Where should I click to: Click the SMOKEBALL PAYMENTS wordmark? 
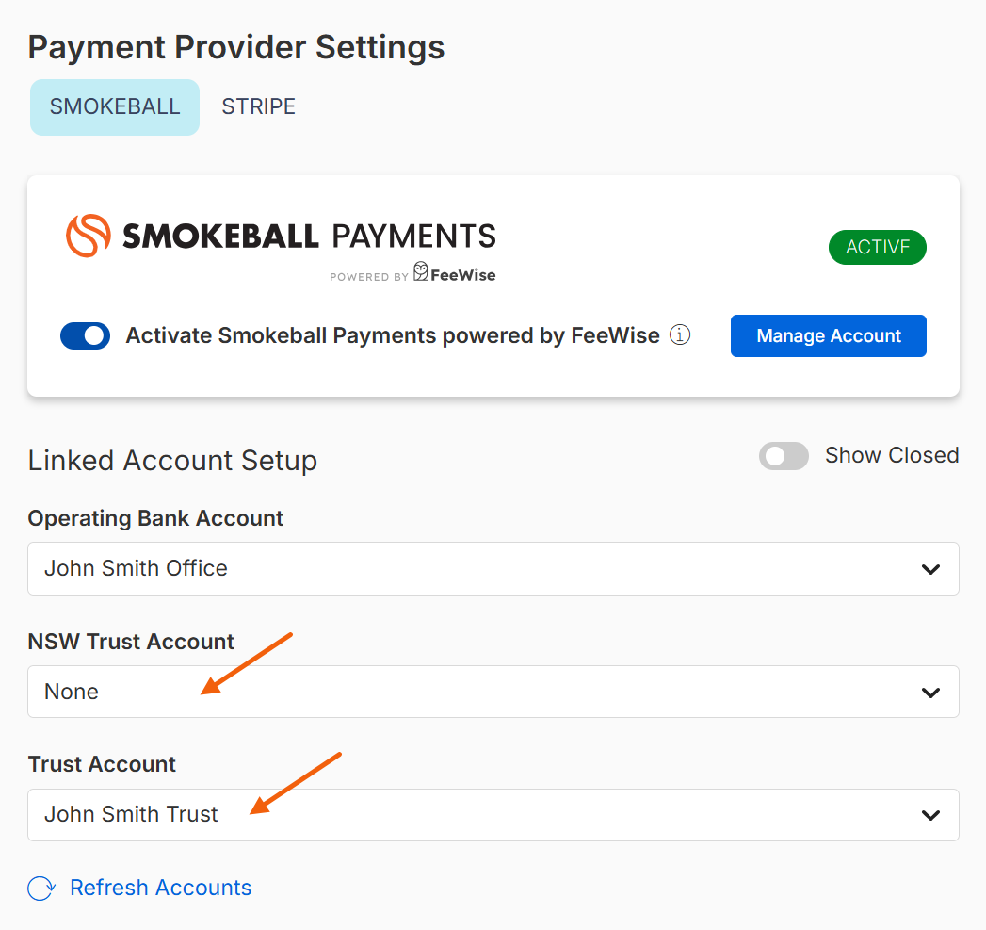point(309,236)
